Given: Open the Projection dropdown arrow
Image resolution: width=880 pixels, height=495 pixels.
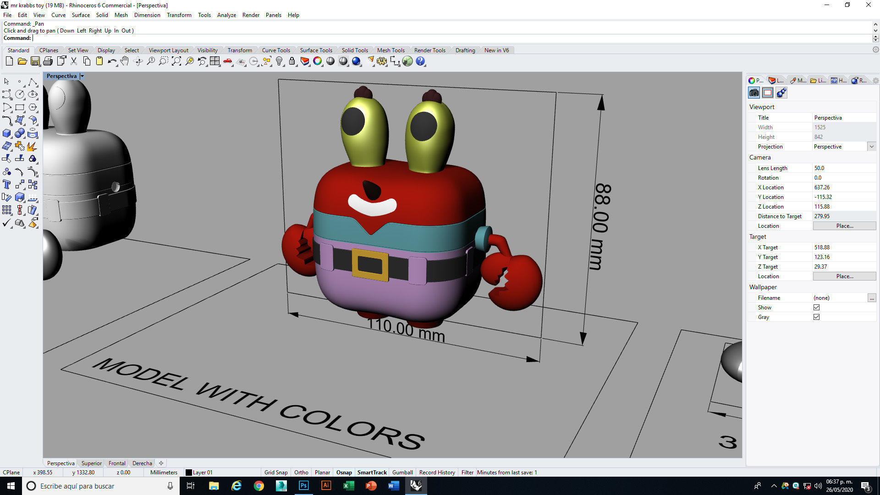Looking at the screenshot, I should [871, 147].
